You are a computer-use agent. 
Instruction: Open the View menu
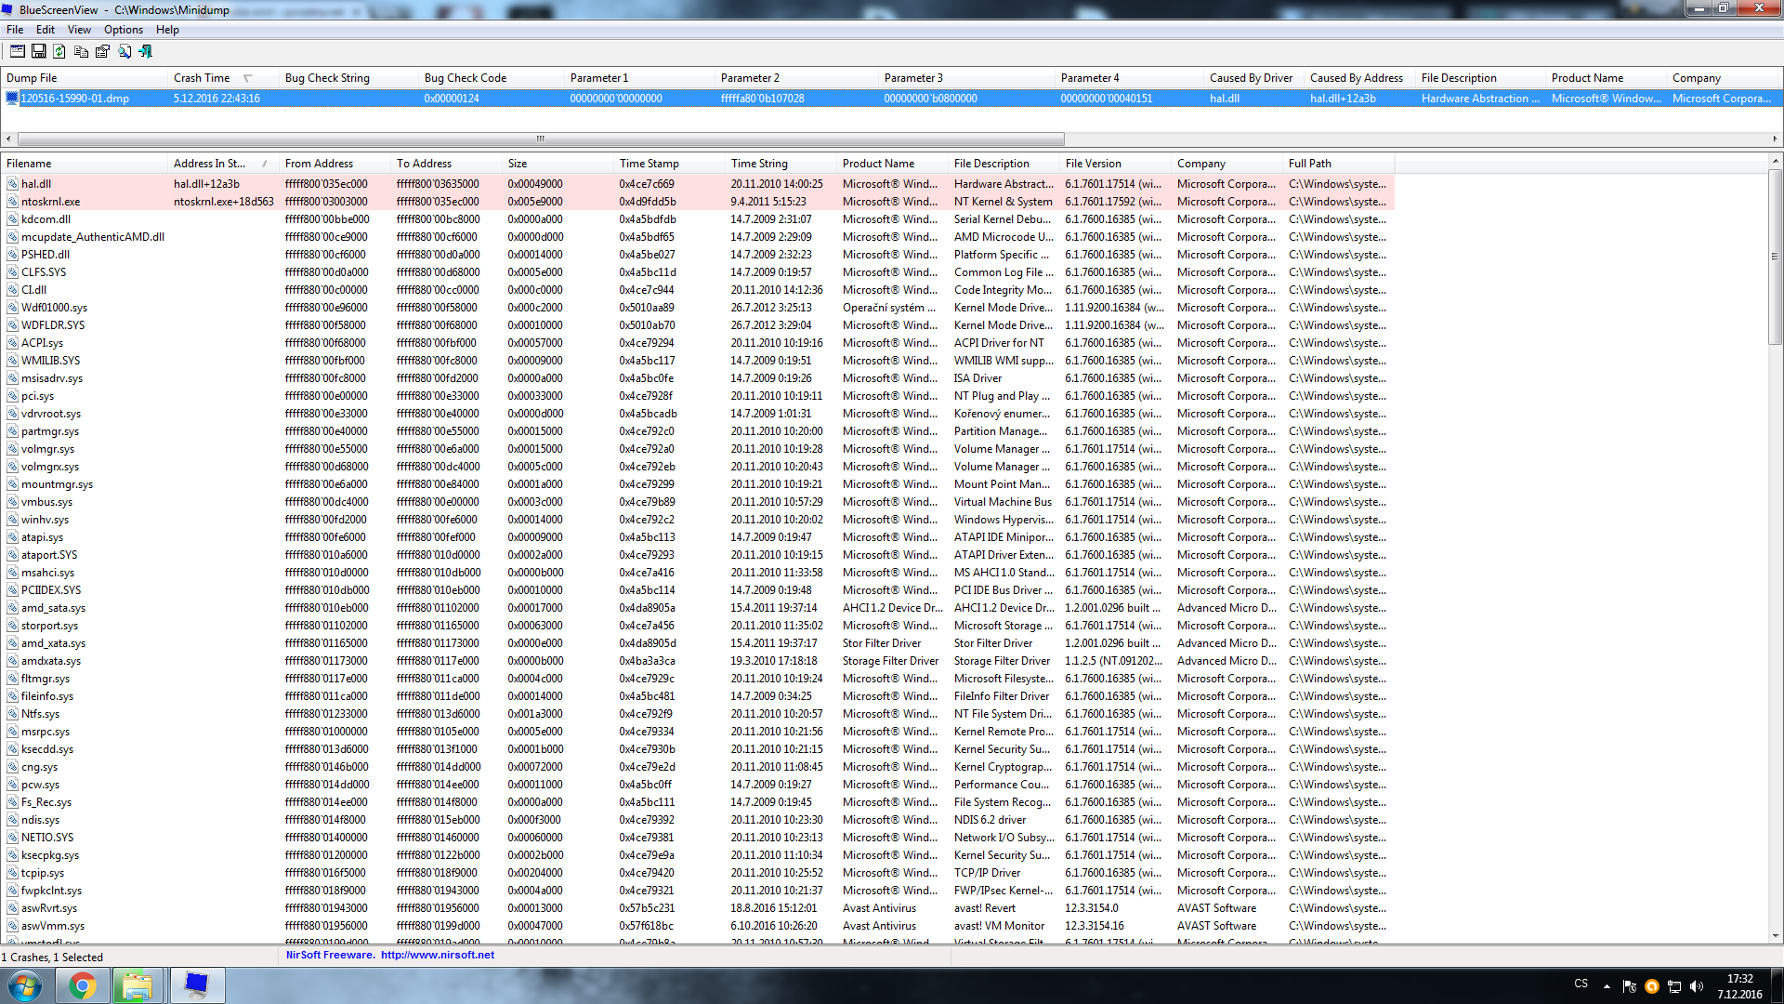(79, 30)
